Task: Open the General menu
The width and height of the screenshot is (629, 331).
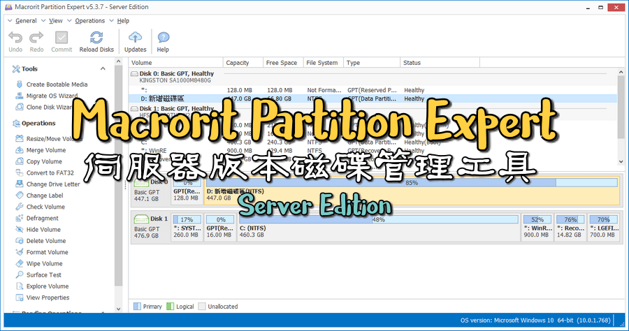Action: tap(26, 21)
